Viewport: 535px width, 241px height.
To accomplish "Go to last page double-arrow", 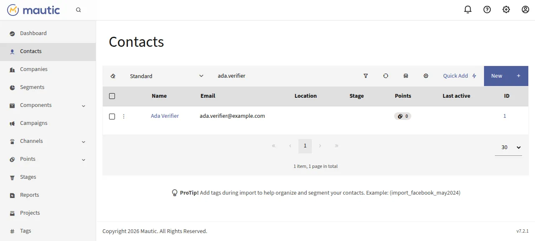I will [x=336, y=146].
